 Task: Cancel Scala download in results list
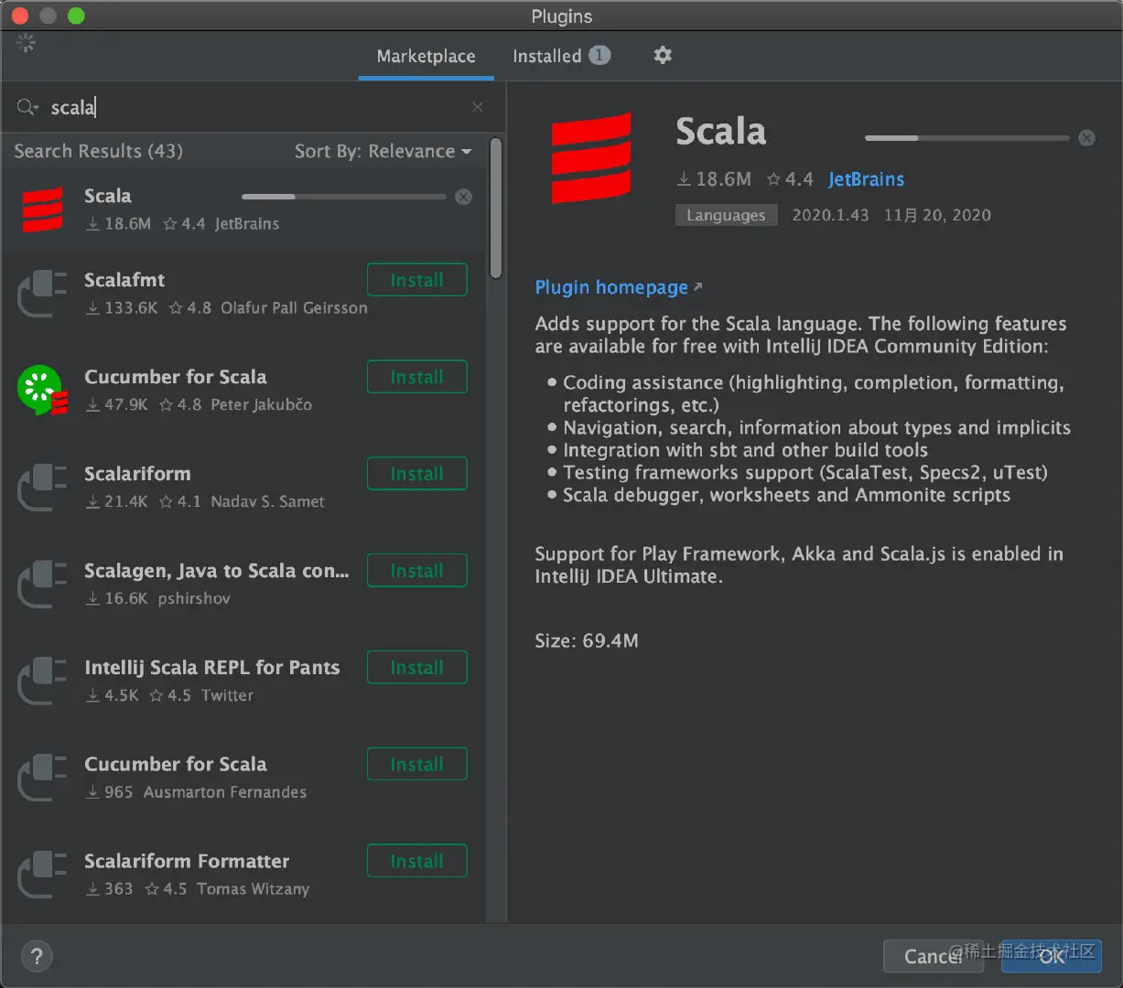pos(464,197)
